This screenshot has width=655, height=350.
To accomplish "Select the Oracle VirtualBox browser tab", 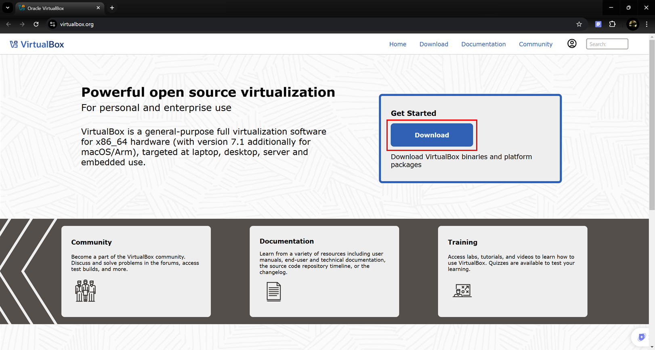I will coord(59,8).
